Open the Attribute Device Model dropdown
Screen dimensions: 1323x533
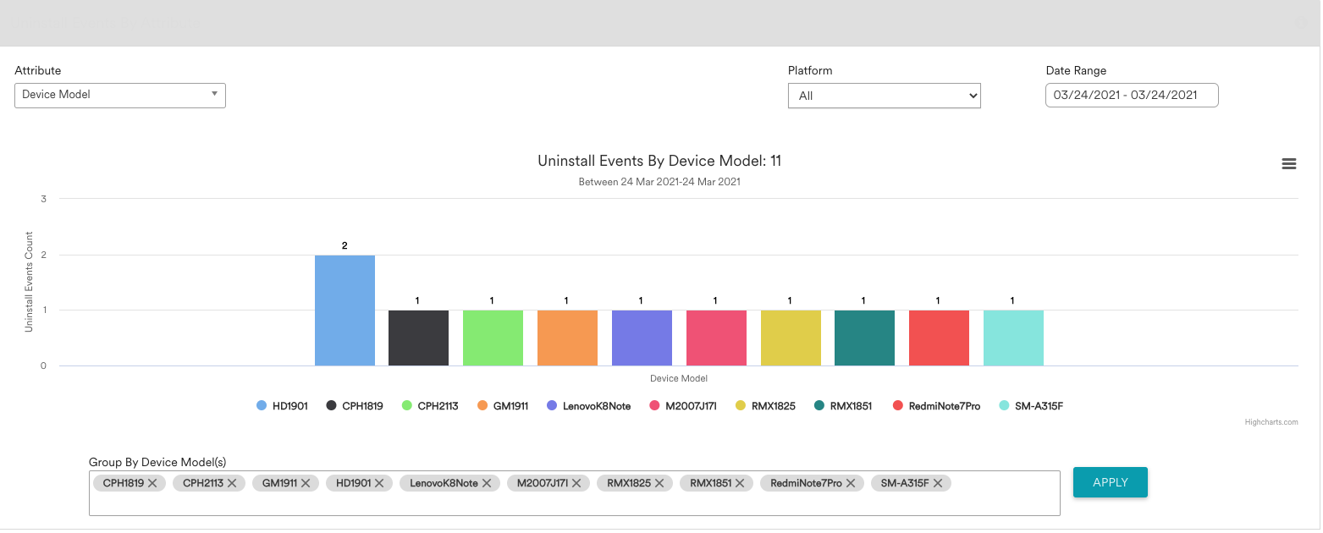pos(120,95)
